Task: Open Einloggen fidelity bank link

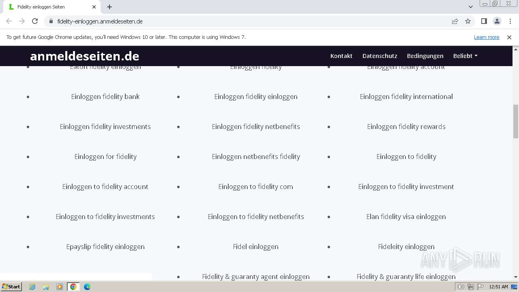Action: (x=105, y=97)
